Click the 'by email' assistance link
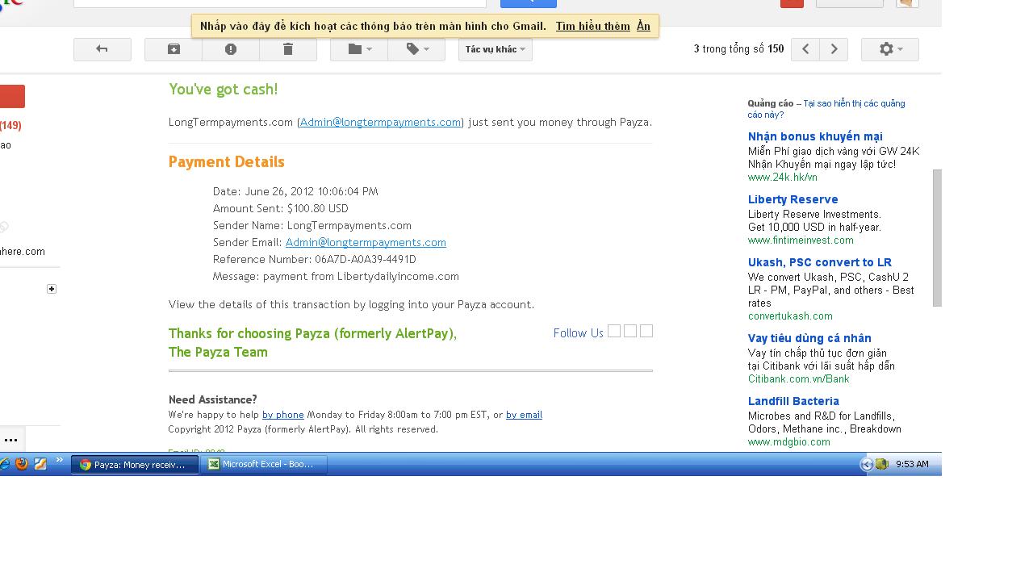 [525, 415]
